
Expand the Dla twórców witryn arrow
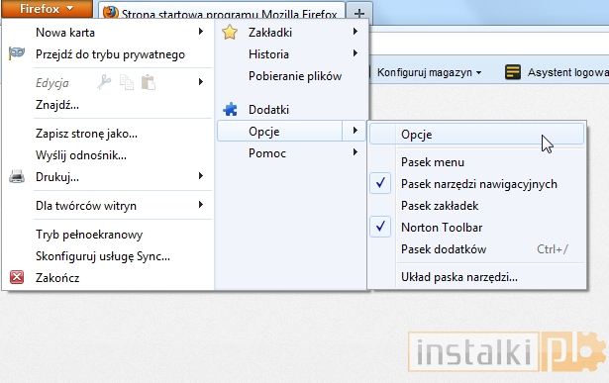pyautogui.click(x=200, y=205)
